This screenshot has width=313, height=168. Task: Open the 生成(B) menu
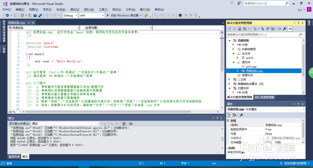(61, 10)
